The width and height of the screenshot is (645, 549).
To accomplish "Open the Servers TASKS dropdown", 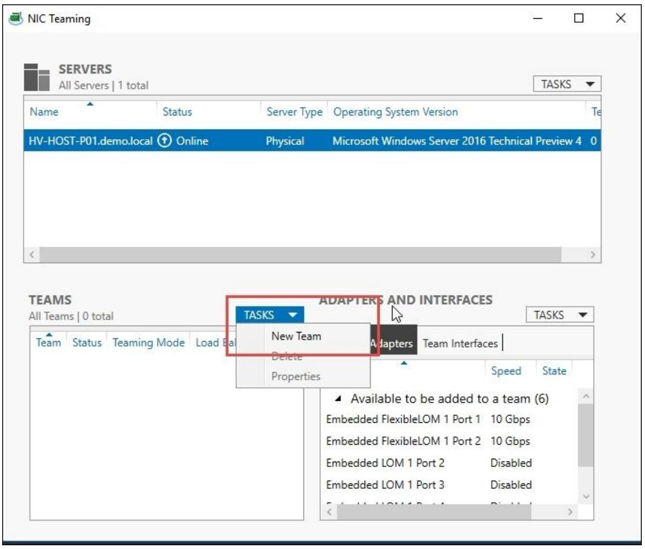I will (x=567, y=84).
